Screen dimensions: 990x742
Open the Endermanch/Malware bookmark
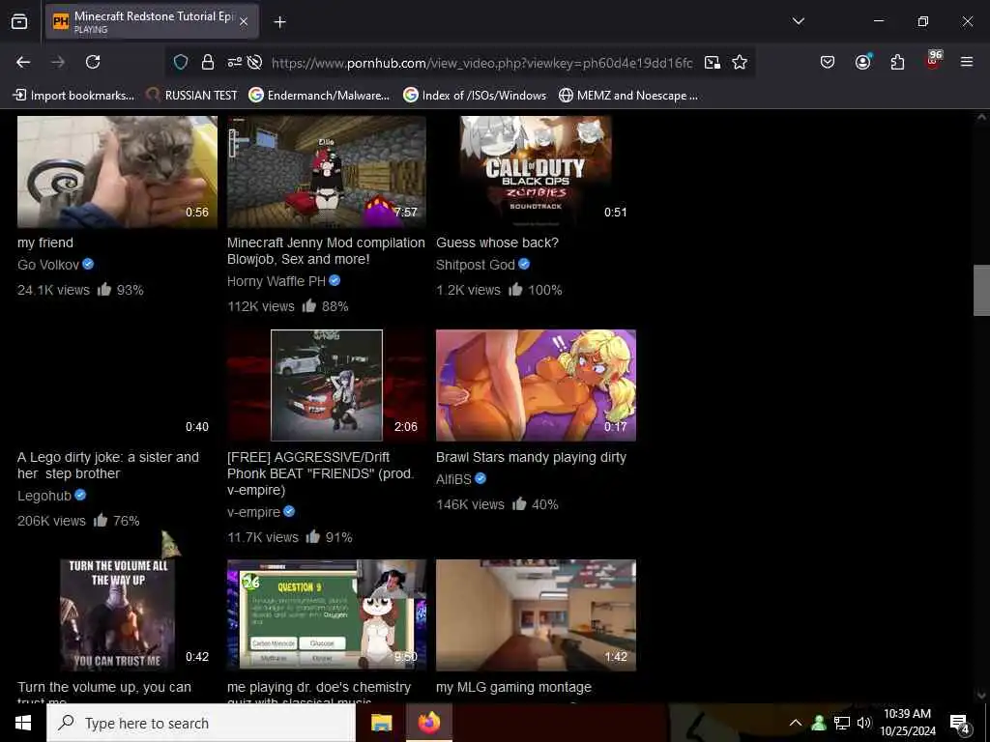(x=319, y=96)
